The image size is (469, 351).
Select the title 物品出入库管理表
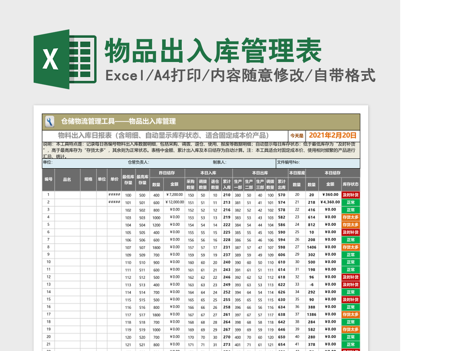tap(213, 51)
